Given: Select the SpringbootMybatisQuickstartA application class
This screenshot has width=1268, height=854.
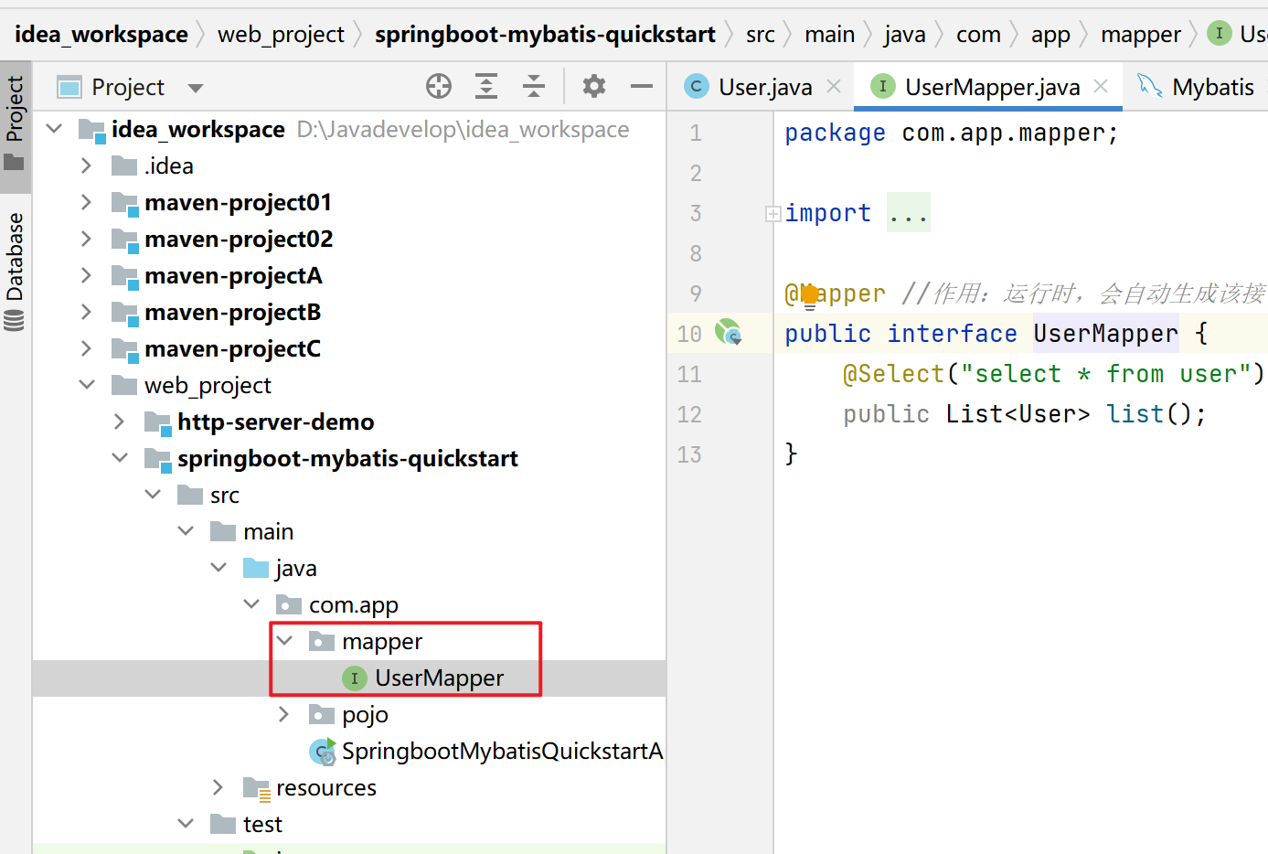Looking at the screenshot, I should pos(501,752).
